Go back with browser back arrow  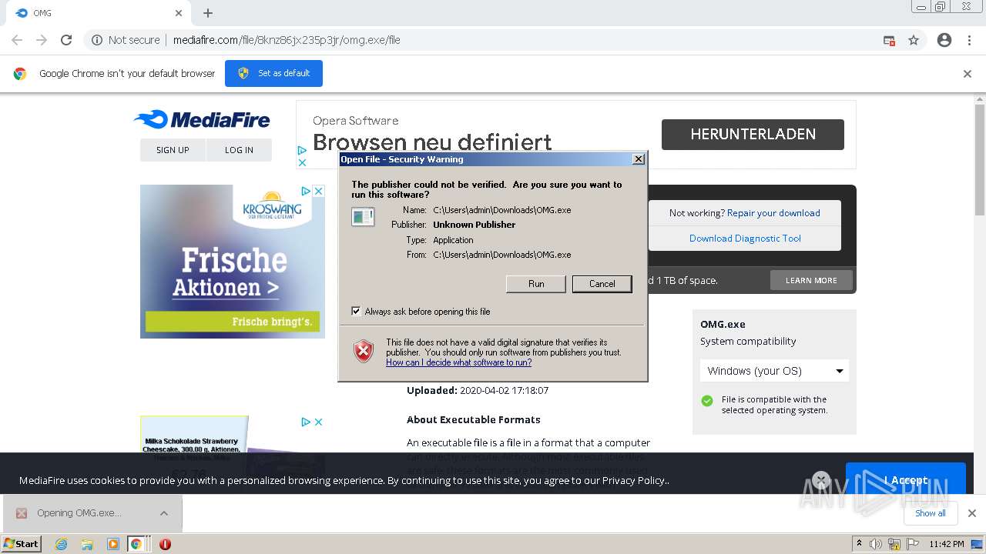click(17, 40)
